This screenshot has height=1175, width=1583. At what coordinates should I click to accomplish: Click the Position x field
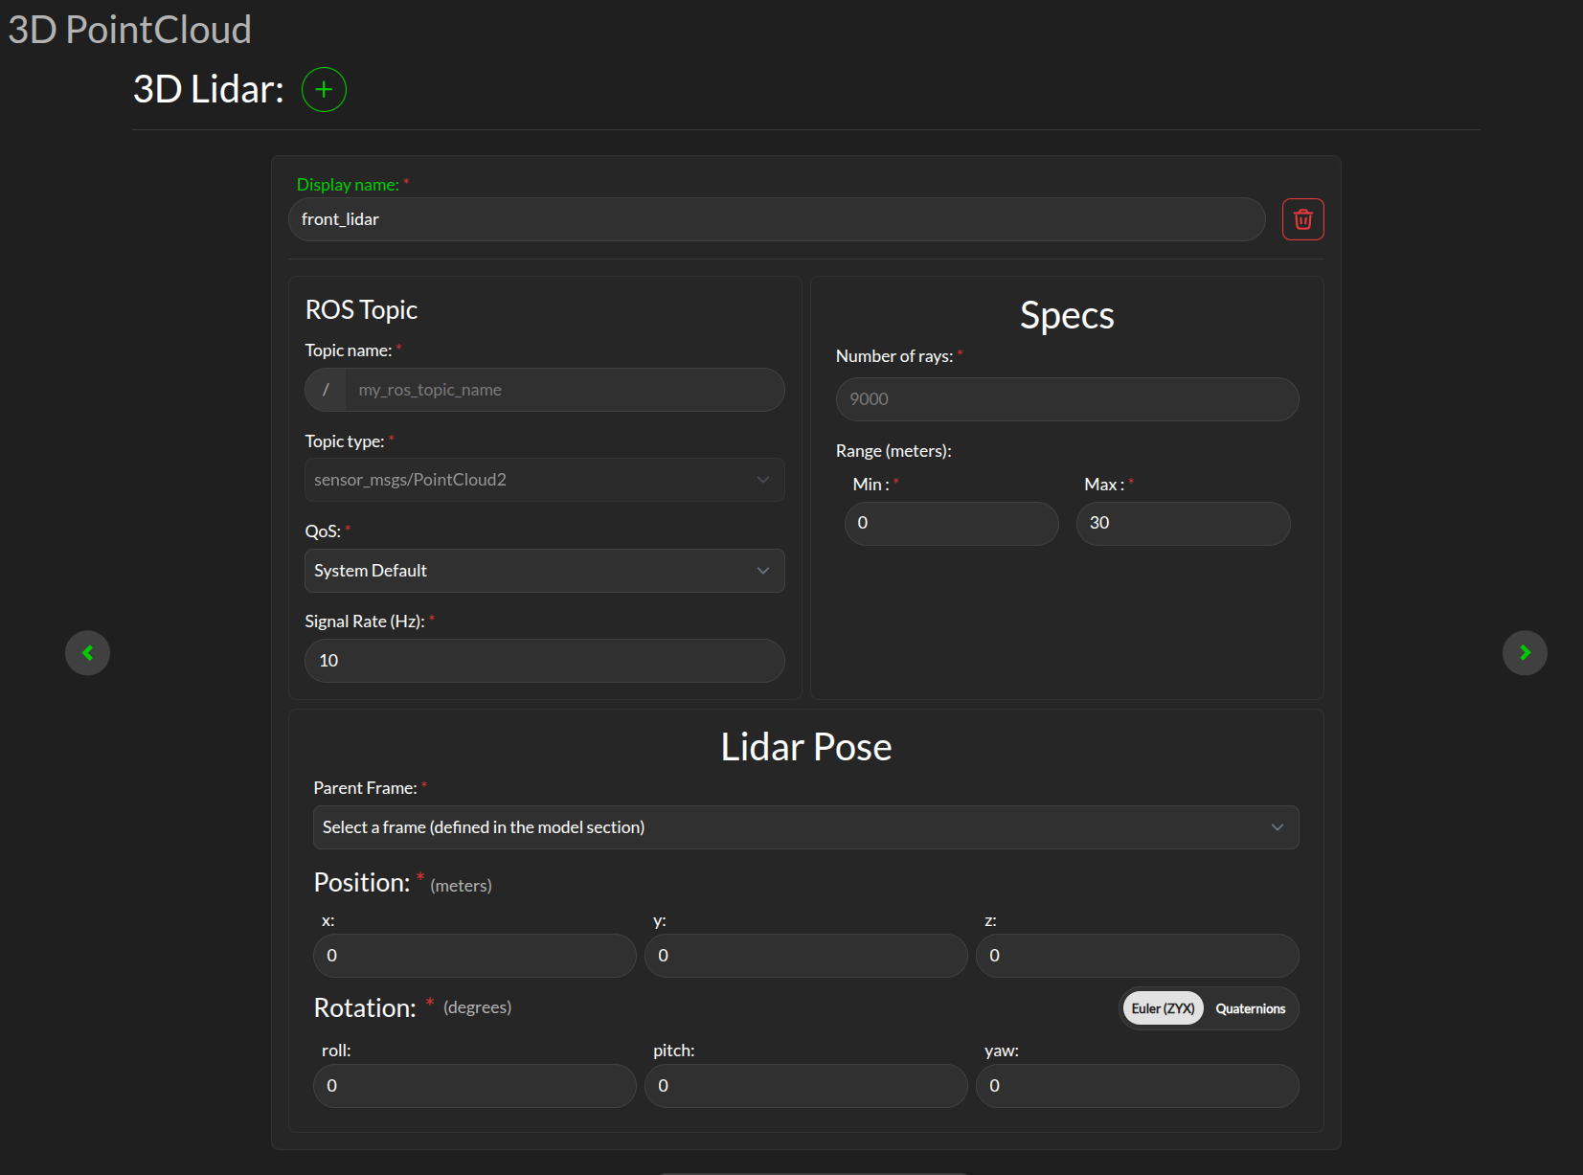[474, 956]
